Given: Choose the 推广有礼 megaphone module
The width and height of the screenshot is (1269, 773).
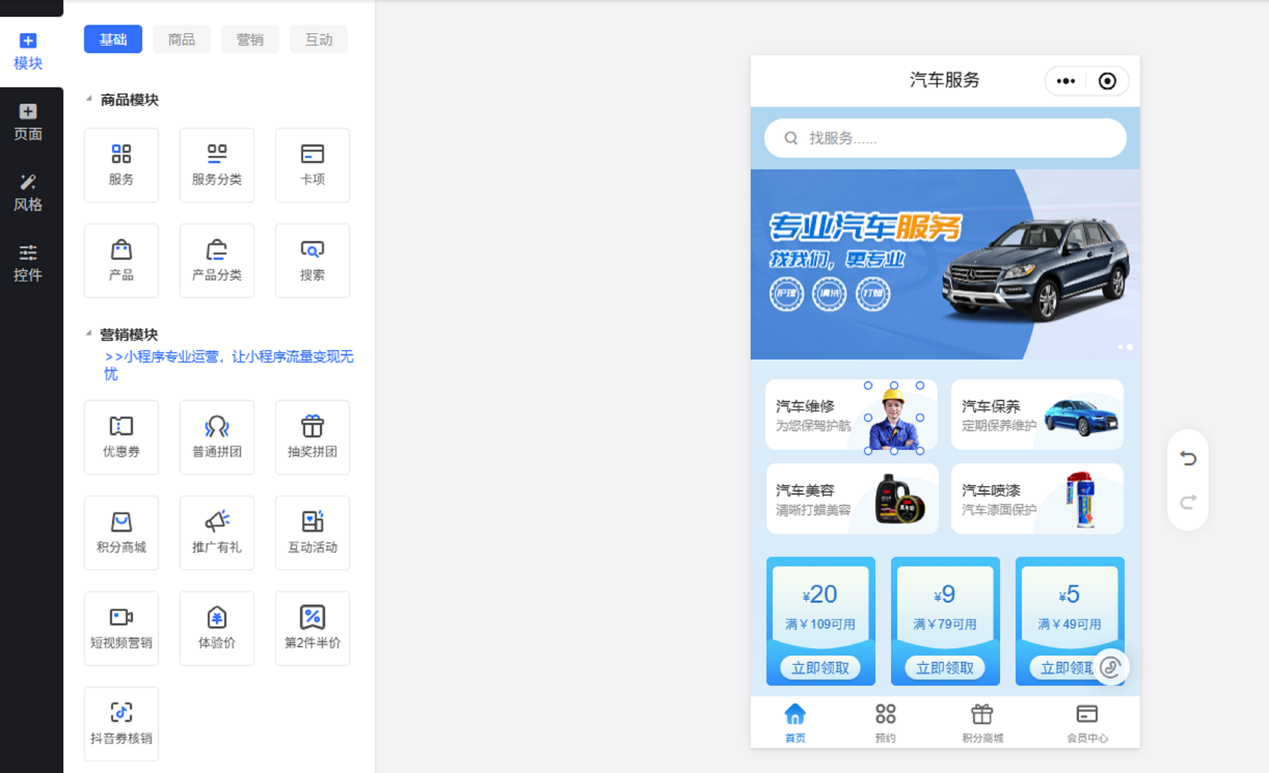Looking at the screenshot, I should point(216,532).
